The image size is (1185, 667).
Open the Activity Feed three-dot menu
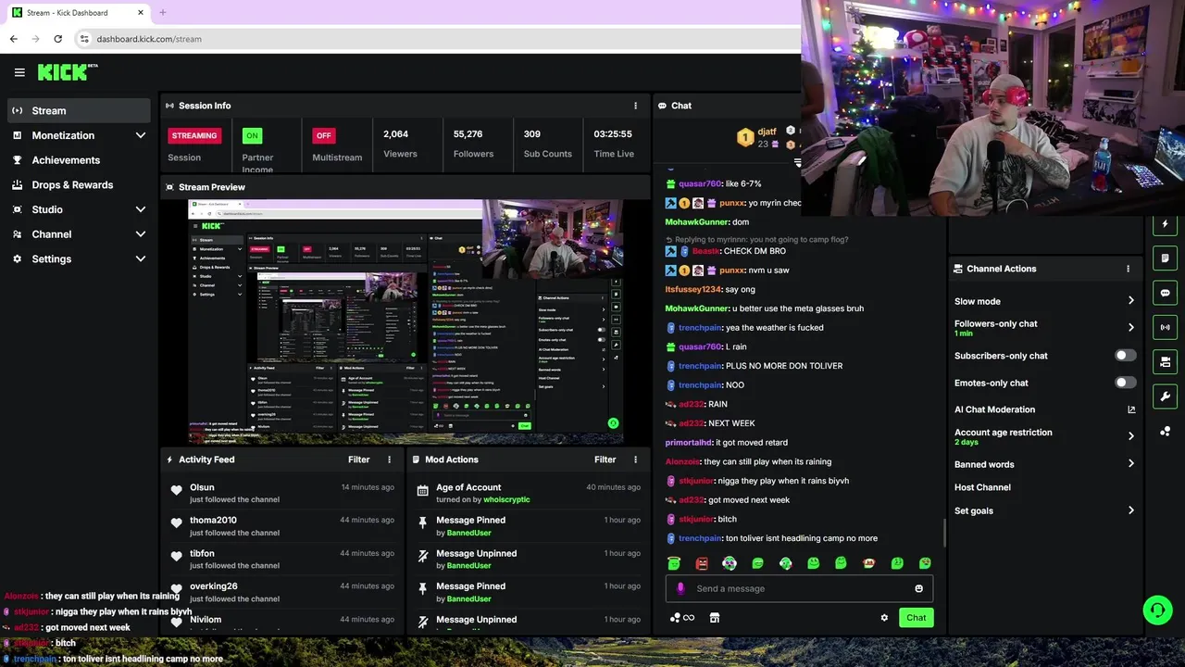(389, 459)
